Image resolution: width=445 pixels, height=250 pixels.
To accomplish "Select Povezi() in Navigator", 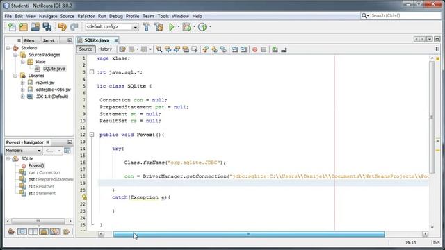I will 36,165.
